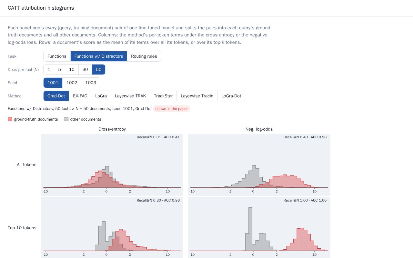Click the Cross-entropy column header
Screen dimensions: 413x258
[112, 129]
